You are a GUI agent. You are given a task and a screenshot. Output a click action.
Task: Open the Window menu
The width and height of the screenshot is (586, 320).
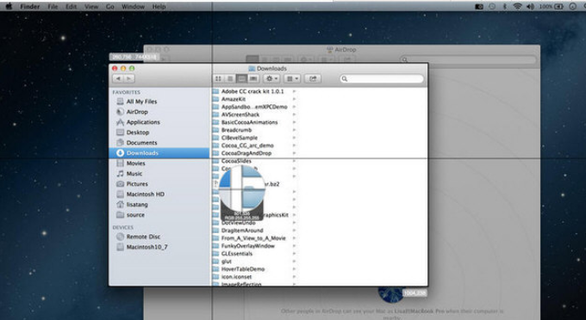click(133, 7)
